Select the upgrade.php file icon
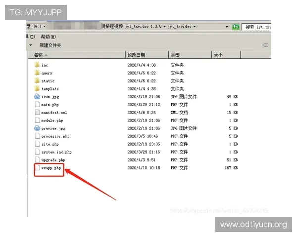The image size is (297, 237). pyautogui.click(x=37, y=160)
